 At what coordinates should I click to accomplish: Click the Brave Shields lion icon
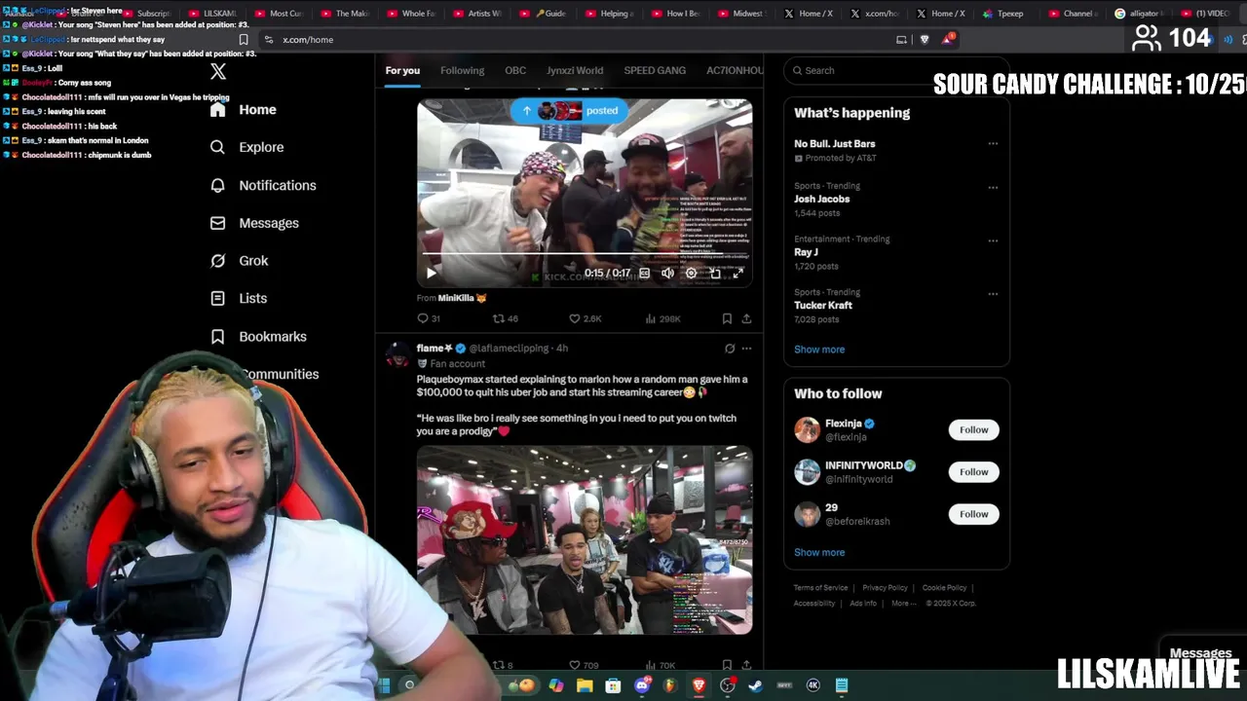coord(925,40)
